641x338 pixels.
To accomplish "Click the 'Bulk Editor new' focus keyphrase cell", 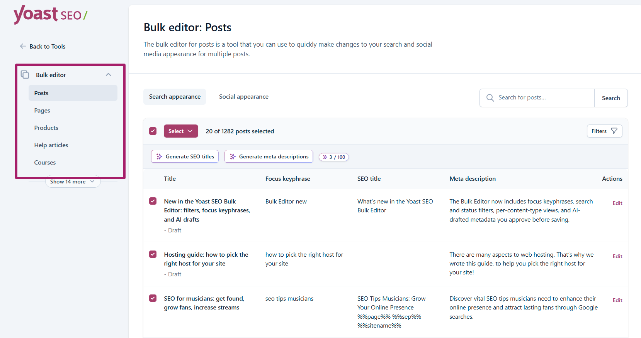I will (x=286, y=202).
